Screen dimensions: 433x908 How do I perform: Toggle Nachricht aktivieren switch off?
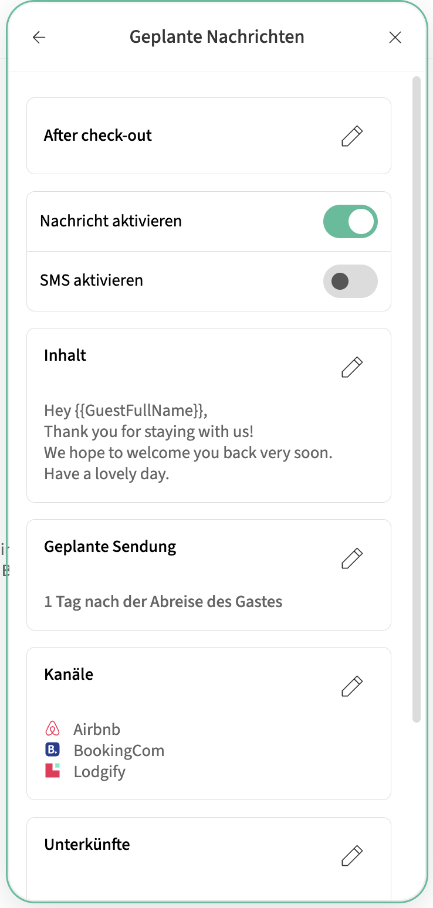coord(350,222)
